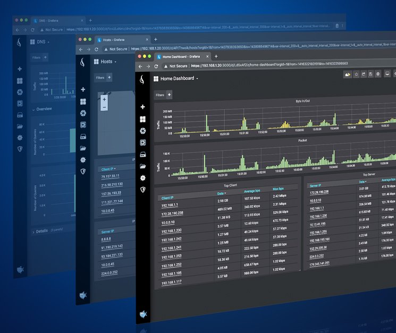The height and width of the screenshot is (333, 396).
Task: Zoom out on the Hosts map
Action: click(104, 107)
